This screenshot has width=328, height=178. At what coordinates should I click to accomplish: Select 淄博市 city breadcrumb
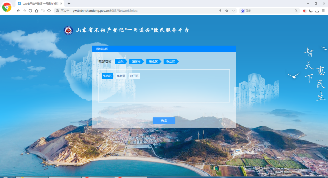coord(137,62)
